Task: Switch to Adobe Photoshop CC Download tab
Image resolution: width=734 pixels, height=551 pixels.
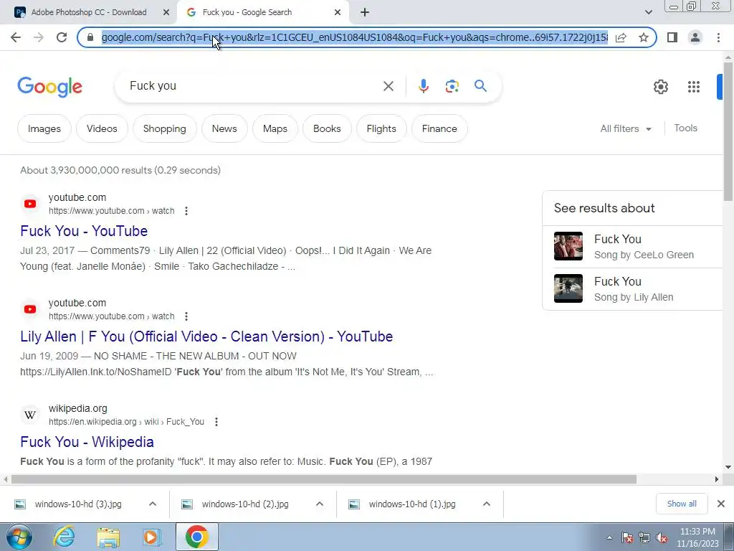Action: 89,13
